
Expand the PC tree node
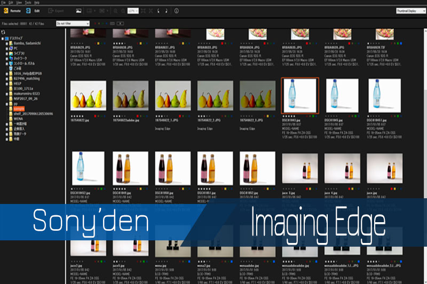point(7,48)
